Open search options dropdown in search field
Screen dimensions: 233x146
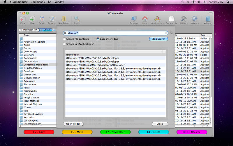click(x=66, y=33)
